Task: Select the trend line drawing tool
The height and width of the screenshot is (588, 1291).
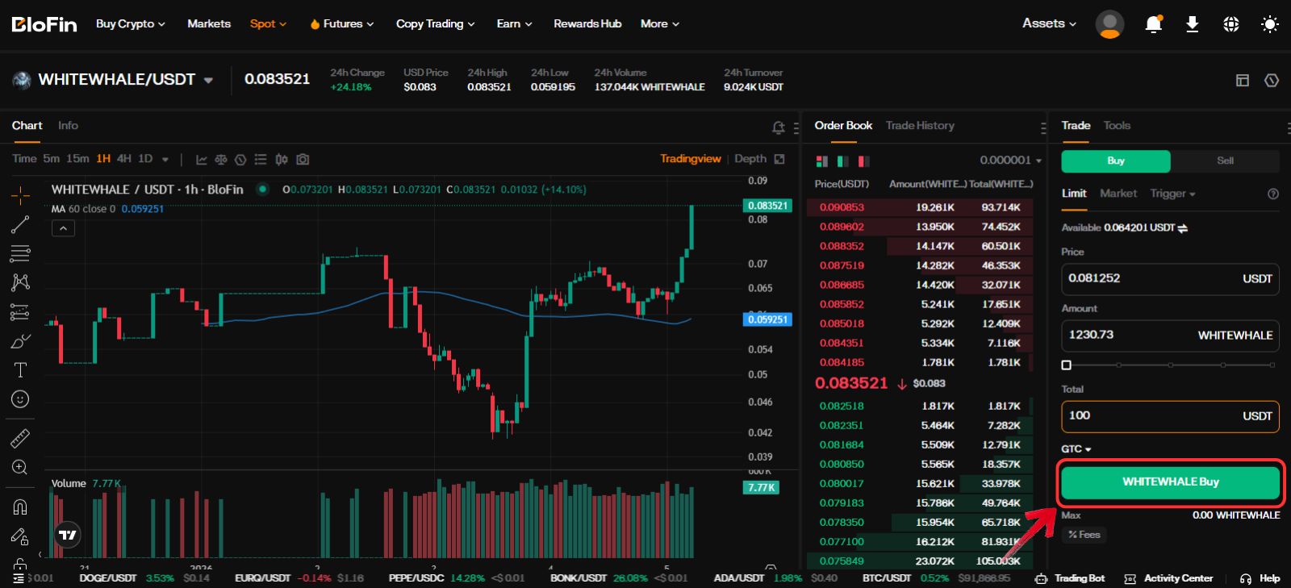Action: 20,224
